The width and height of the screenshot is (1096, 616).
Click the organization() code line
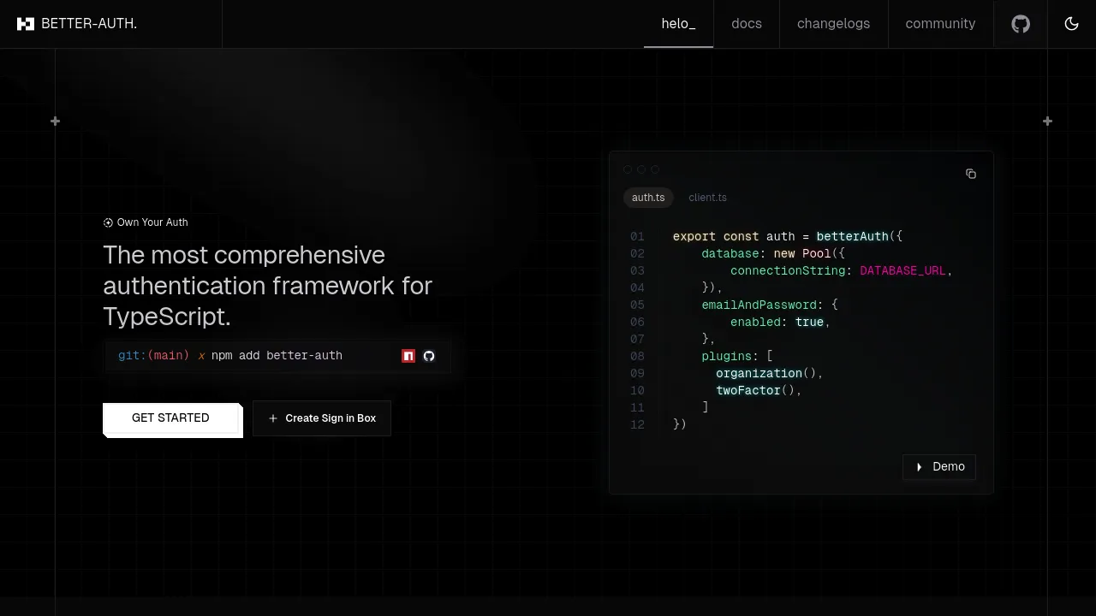click(x=769, y=373)
